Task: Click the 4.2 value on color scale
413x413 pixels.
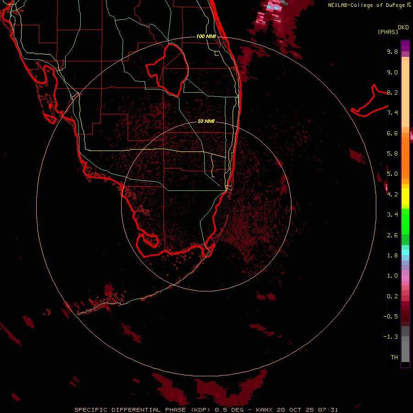Action: pos(392,195)
